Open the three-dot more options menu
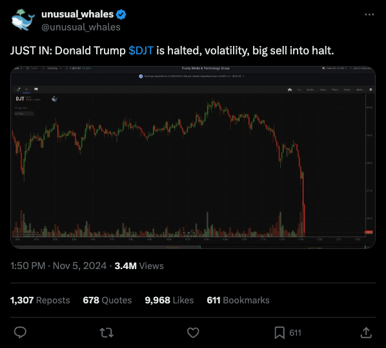The height and width of the screenshot is (348, 386). pos(369,14)
